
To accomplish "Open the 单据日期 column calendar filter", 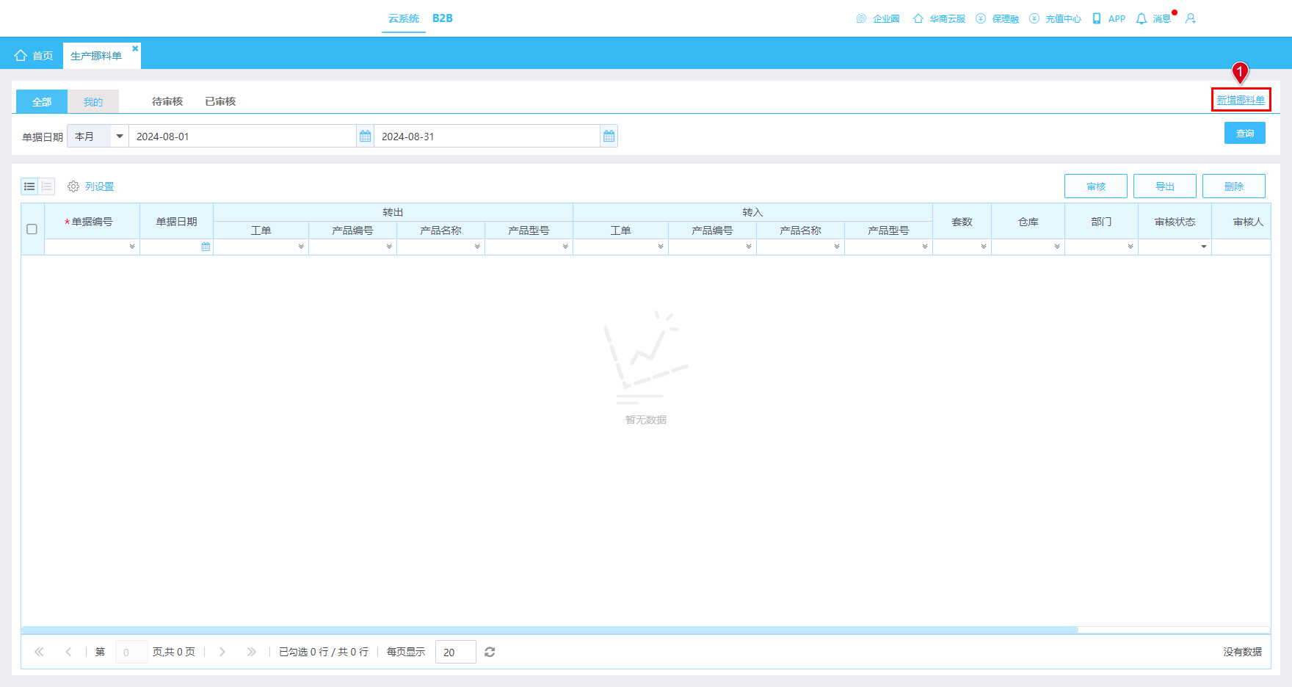I will click(206, 247).
